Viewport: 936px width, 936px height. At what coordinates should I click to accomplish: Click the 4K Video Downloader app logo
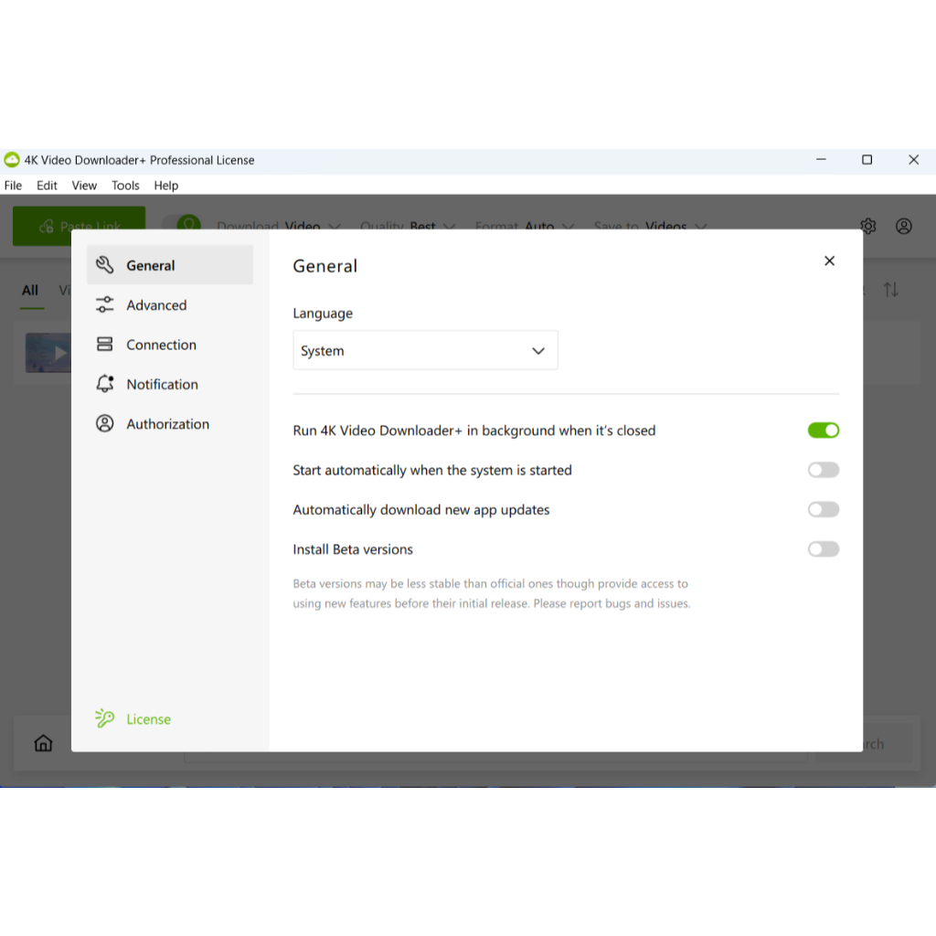[11, 160]
